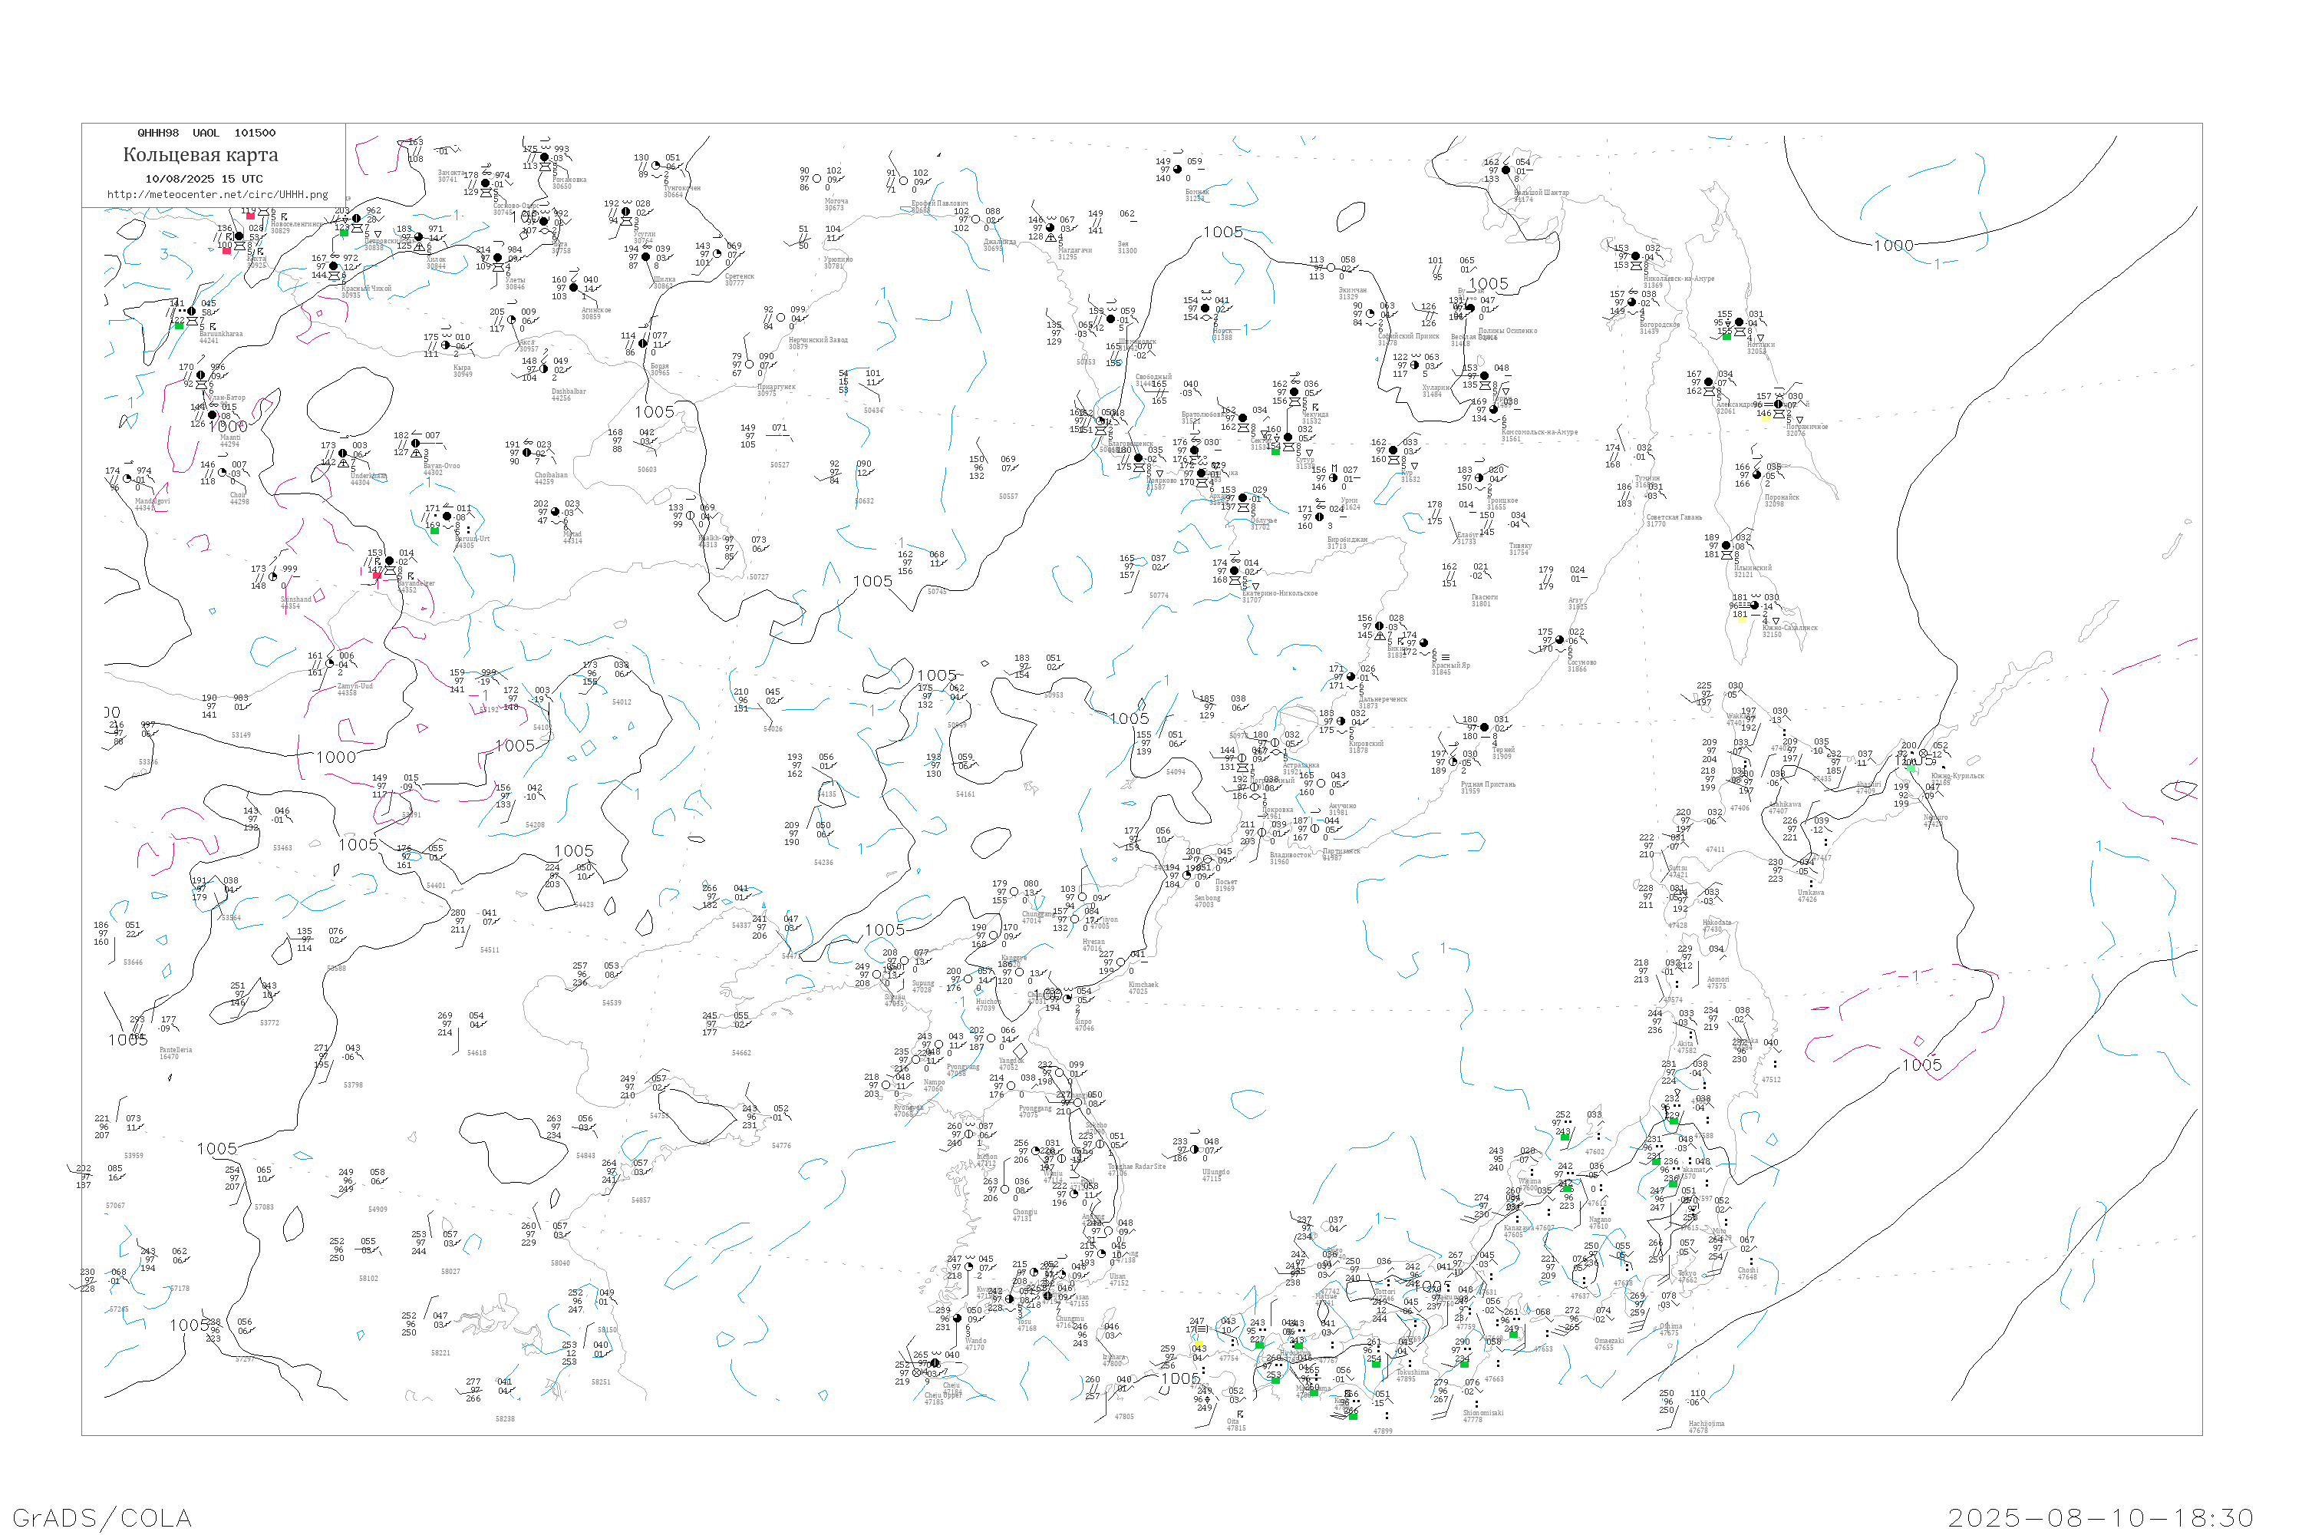The height and width of the screenshot is (1535, 2302).
Task: Click the 2025-08-10-18:30 timestamp
Action: (x=2100, y=1517)
